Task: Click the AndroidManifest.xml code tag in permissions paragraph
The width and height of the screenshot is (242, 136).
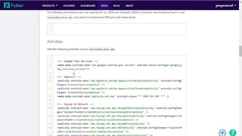Action: click(x=60, y=17)
